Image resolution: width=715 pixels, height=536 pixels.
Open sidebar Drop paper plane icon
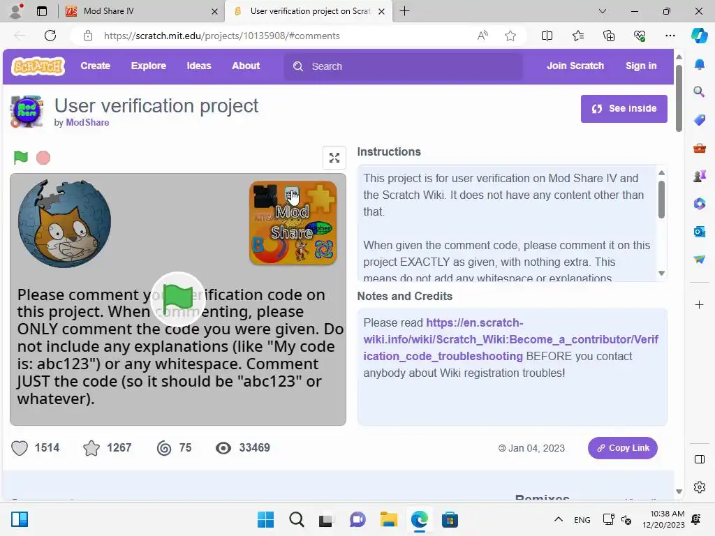click(699, 260)
